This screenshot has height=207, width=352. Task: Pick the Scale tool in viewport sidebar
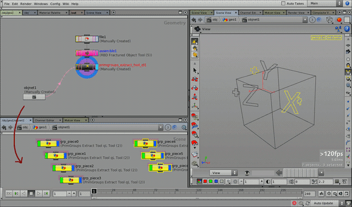[195, 97]
